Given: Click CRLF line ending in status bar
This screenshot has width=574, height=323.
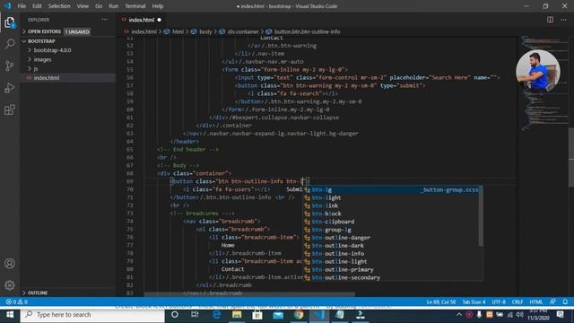Looking at the screenshot, I should [517, 302].
